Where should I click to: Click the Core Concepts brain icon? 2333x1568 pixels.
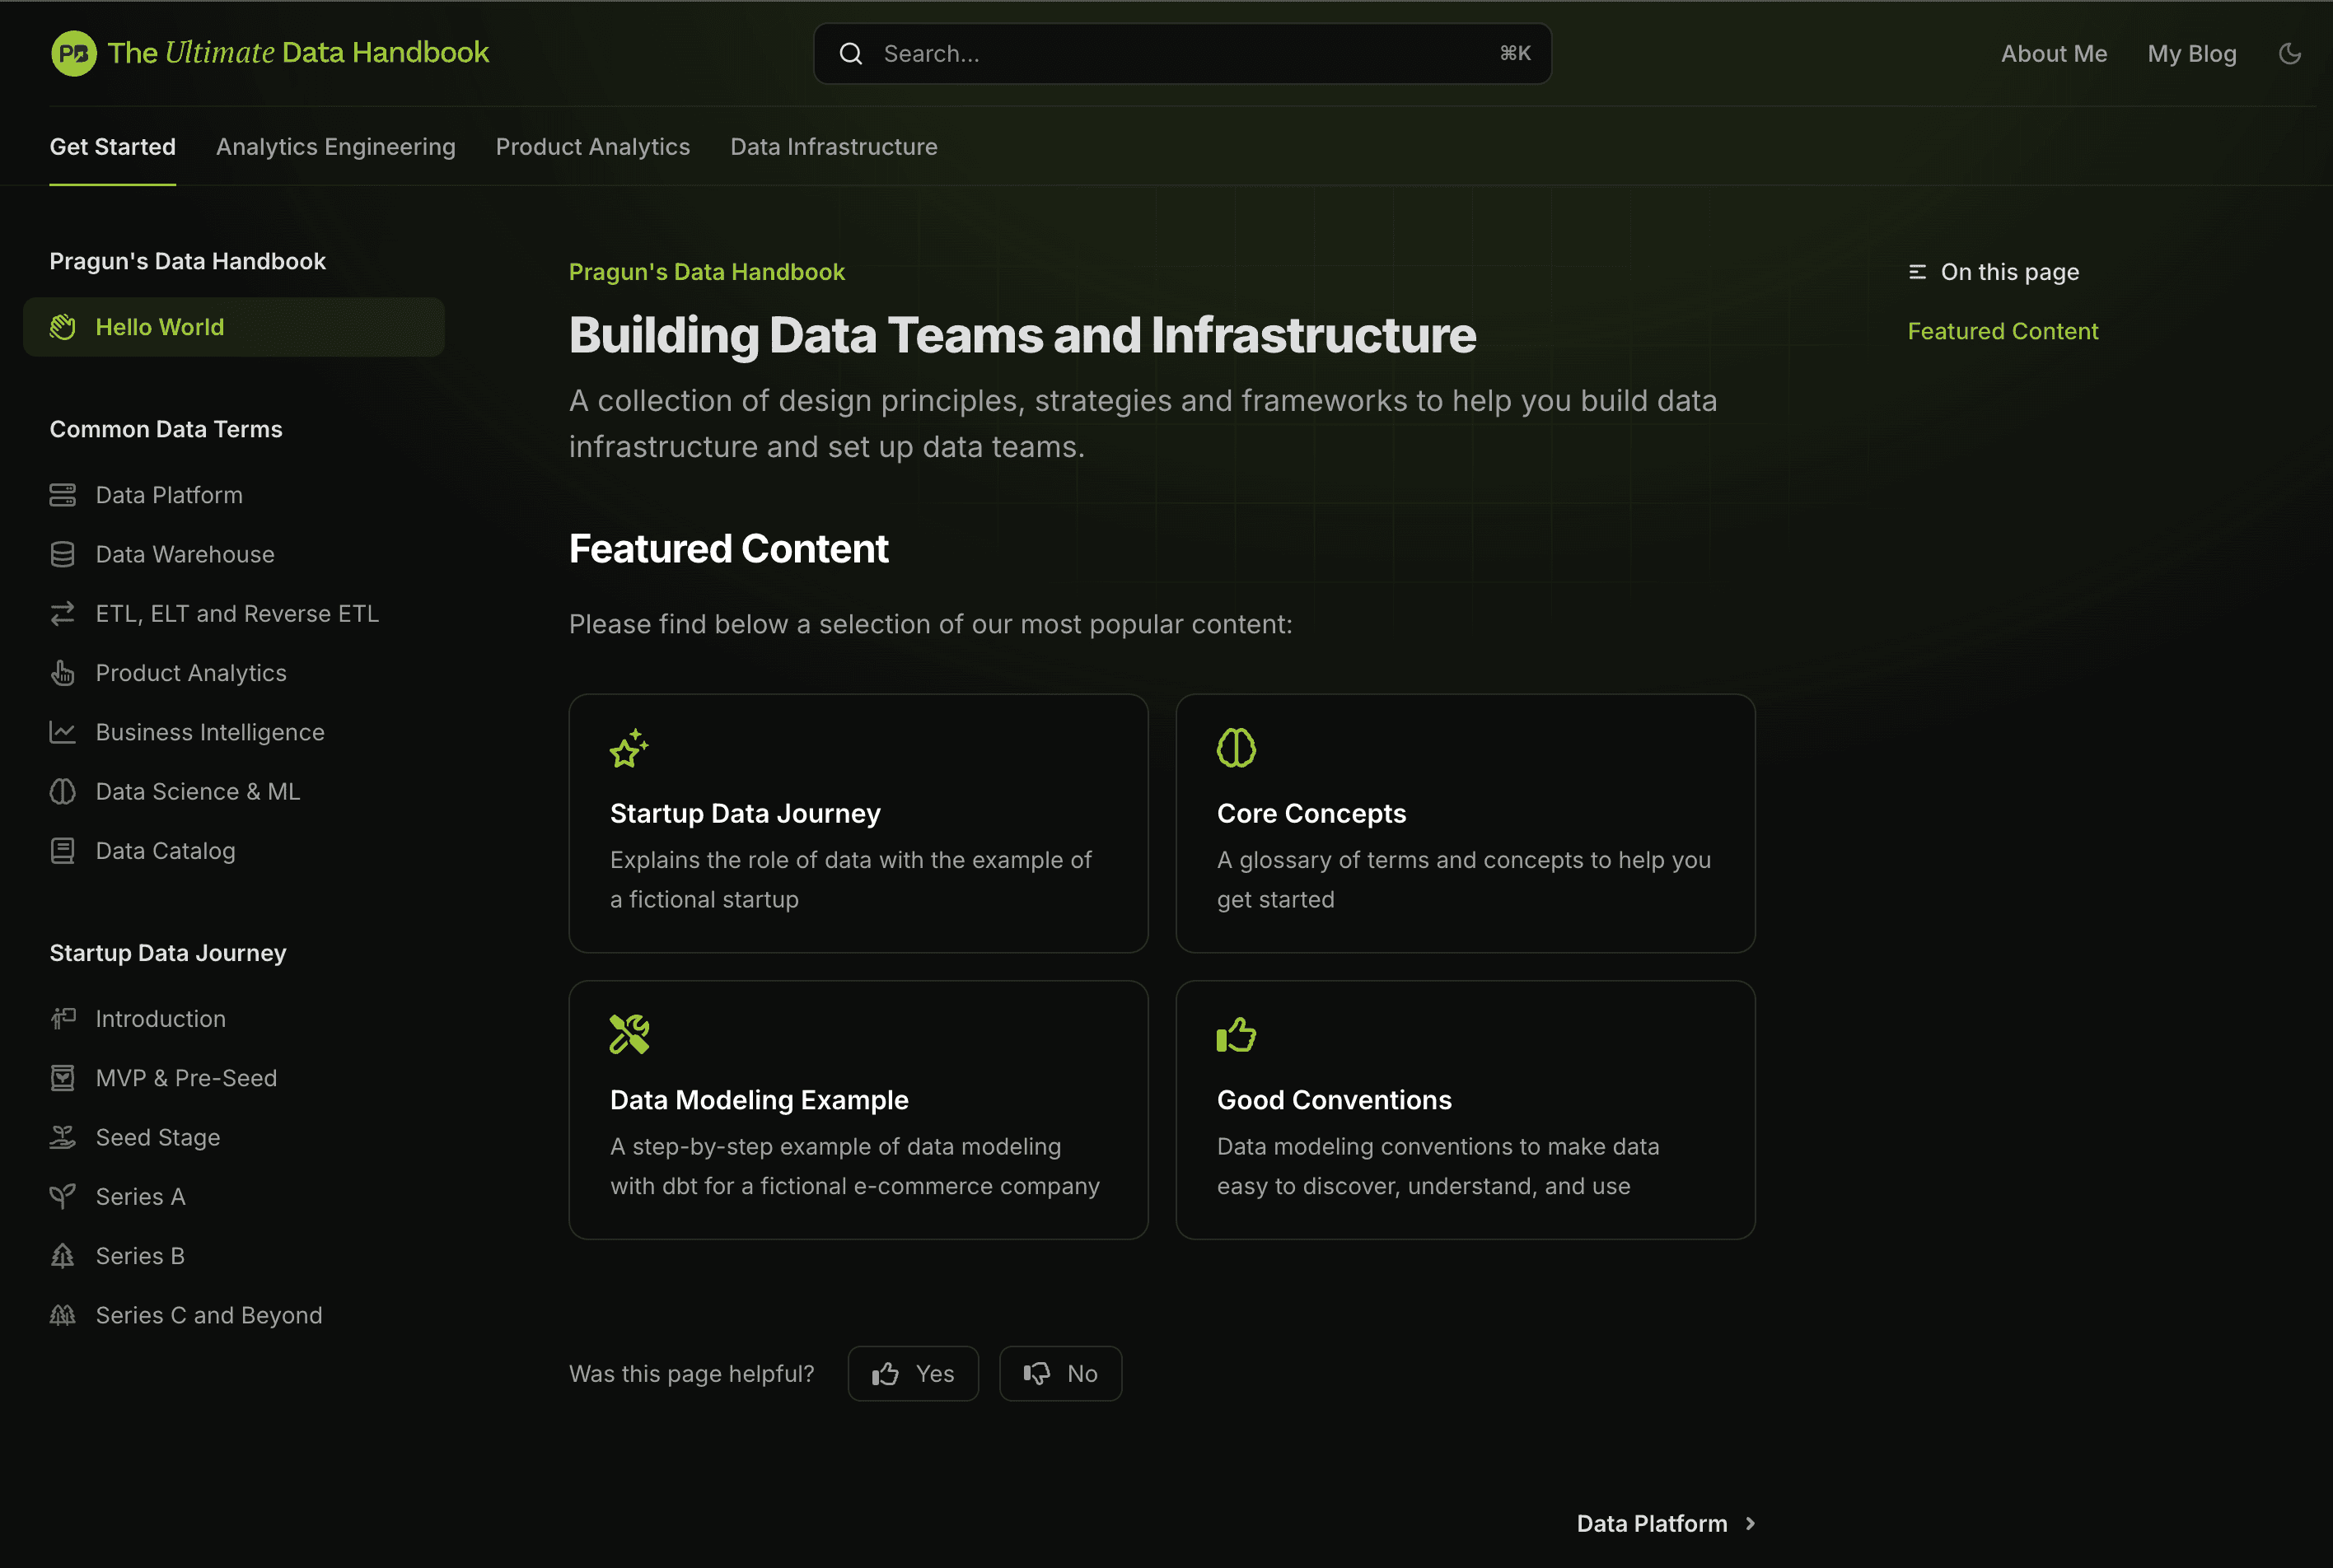pyautogui.click(x=1236, y=749)
